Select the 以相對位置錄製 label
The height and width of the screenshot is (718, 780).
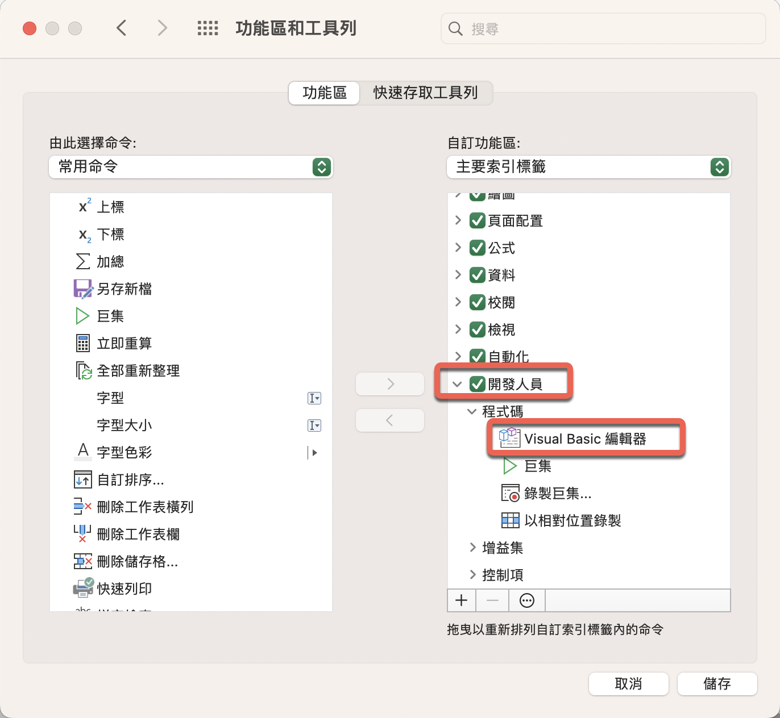tap(572, 520)
